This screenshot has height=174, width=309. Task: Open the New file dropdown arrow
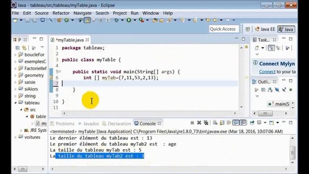[21, 20]
